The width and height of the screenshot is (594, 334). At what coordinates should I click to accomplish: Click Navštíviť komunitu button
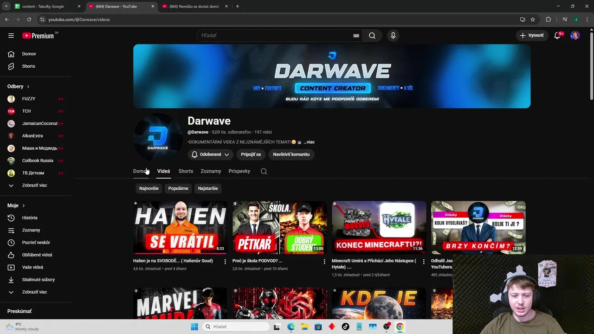click(291, 154)
